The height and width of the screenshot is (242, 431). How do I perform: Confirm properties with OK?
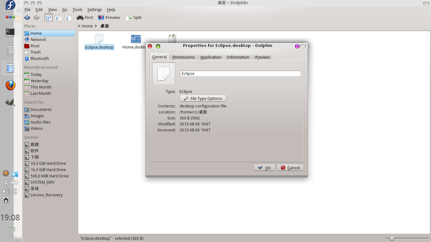click(264, 168)
